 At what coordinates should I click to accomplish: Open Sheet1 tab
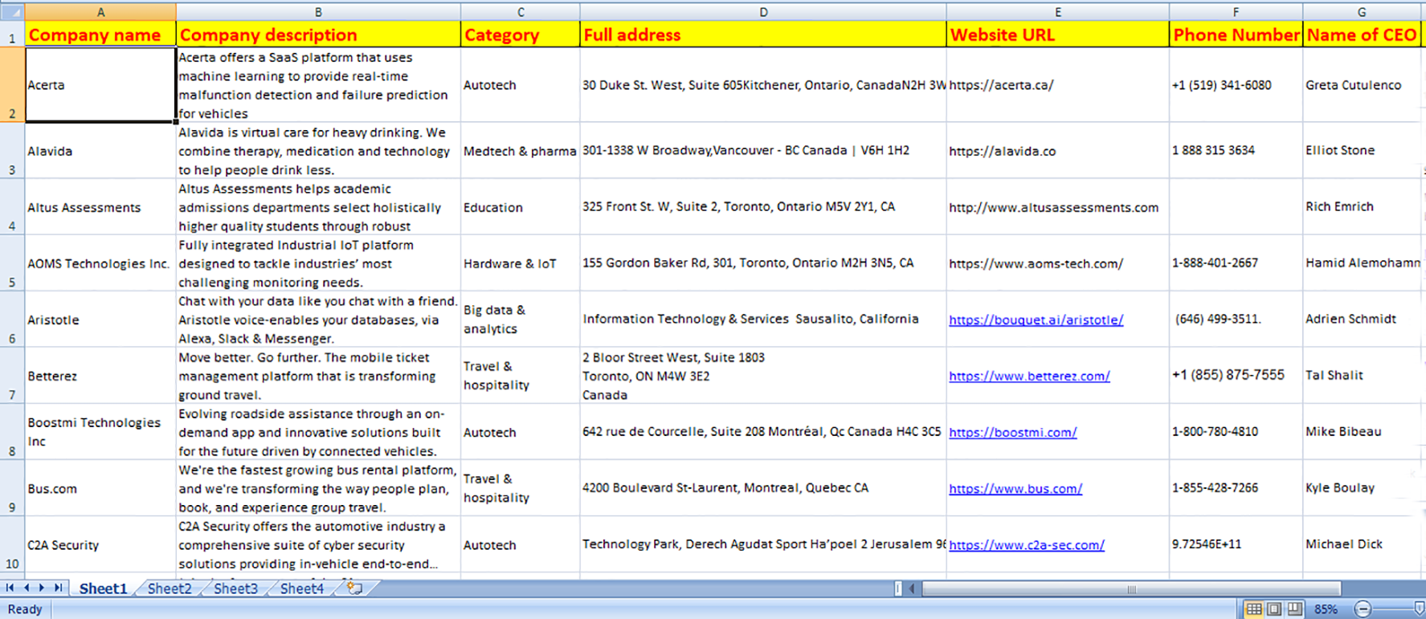coord(103,588)
